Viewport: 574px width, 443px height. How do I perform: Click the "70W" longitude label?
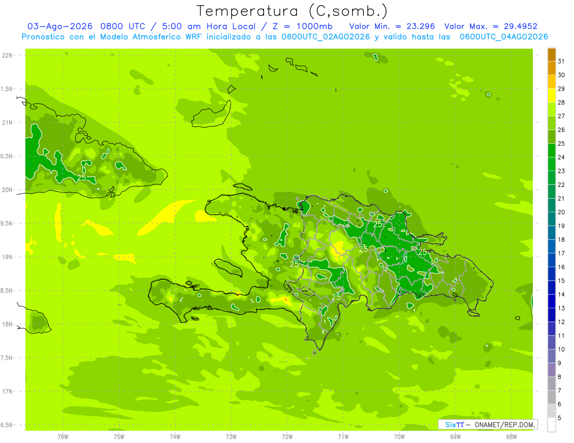(399, 437)
